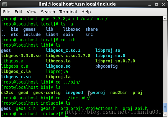This screenshot has height=118, width=168.
Task: Click the 'libproj.la' file name
Action: click(x=58, y=77)
